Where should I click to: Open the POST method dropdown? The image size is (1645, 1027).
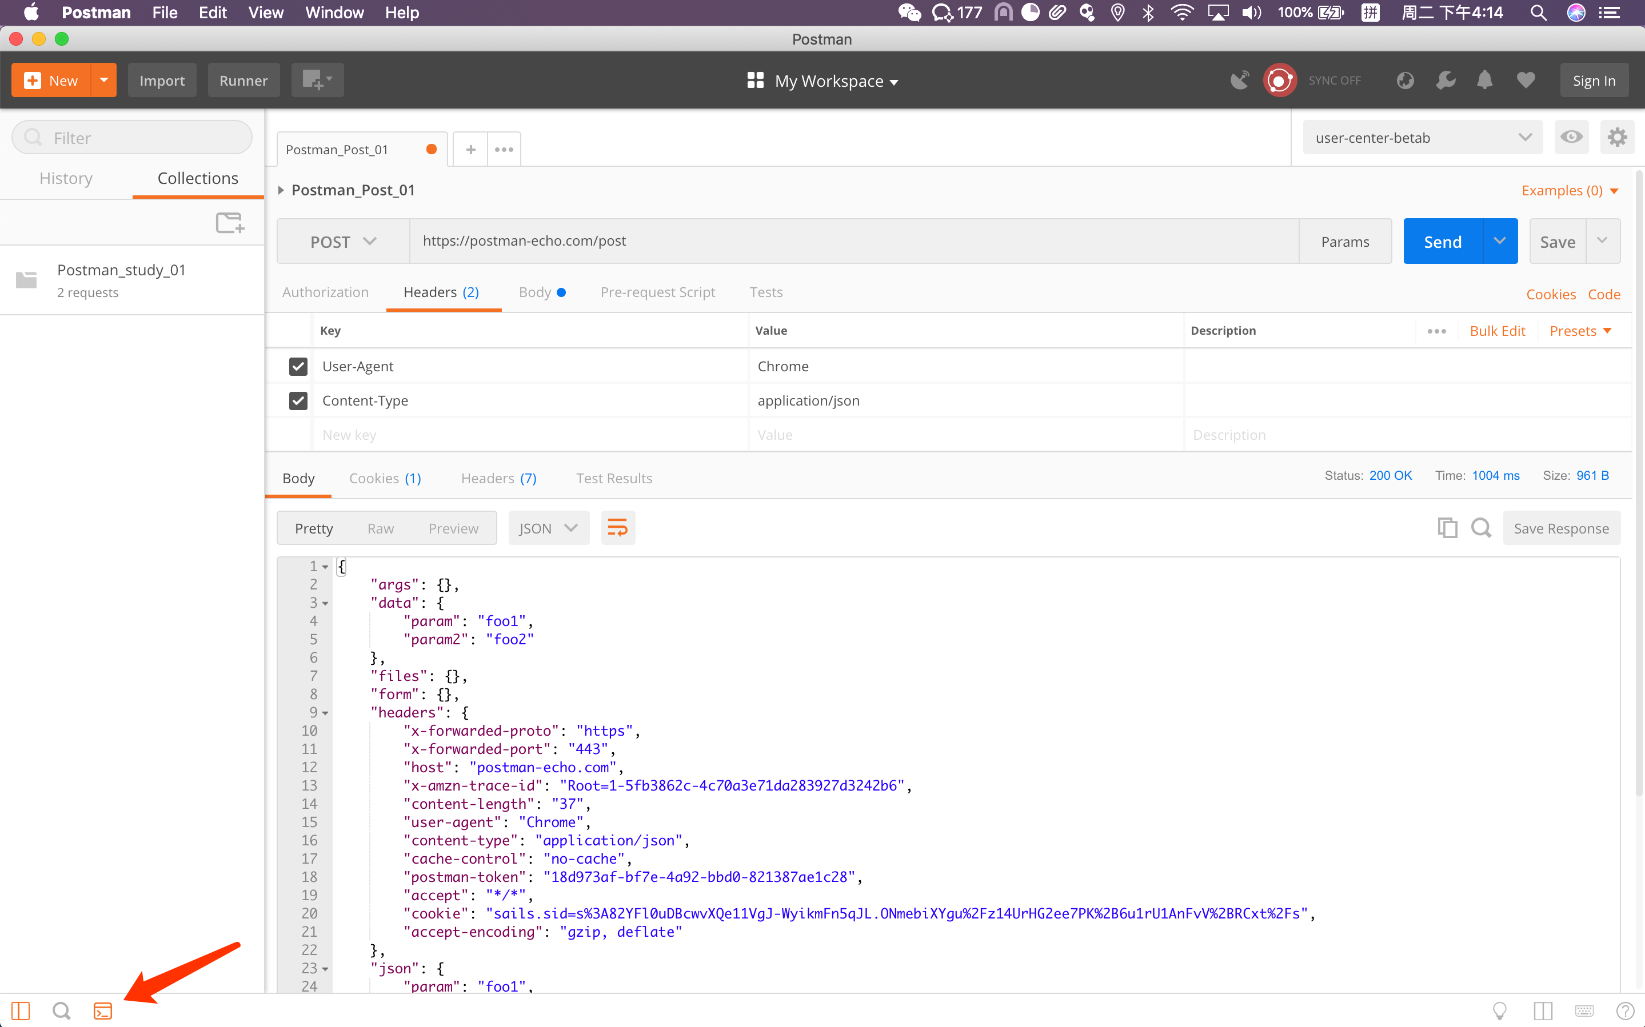pos(342,241)
